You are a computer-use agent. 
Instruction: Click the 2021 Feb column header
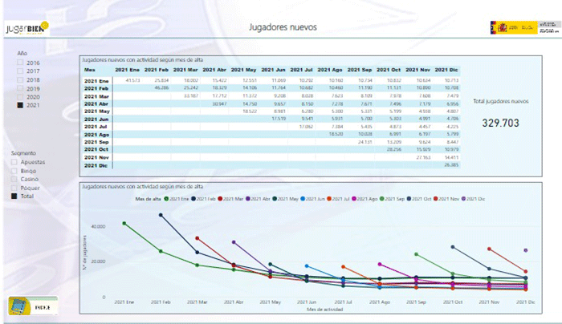point(157,70)
